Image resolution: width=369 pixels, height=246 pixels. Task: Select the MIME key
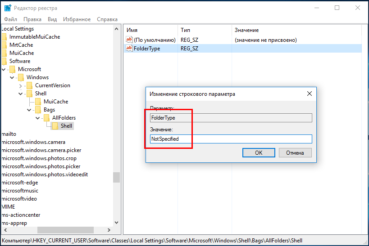click(x=8, y=207)
